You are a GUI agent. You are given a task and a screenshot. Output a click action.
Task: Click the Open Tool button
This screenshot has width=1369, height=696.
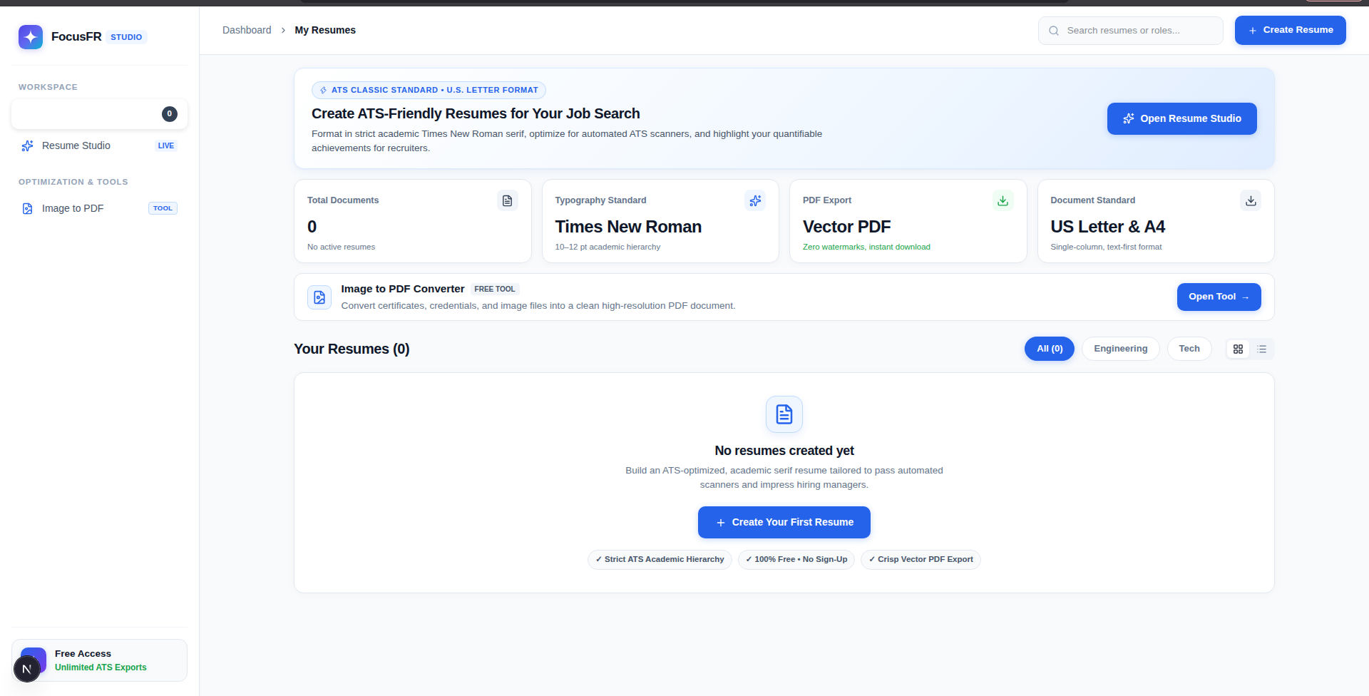coord(1219,297)
